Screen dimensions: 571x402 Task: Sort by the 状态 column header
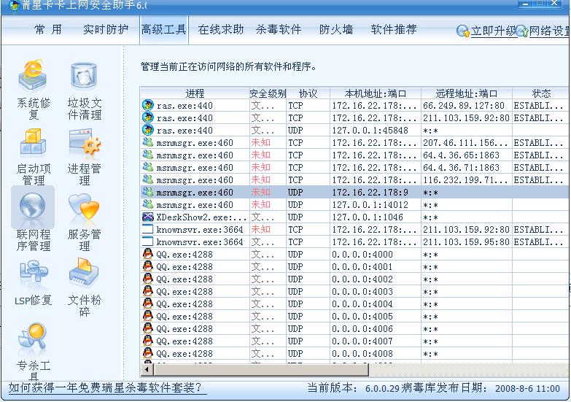point(541,93)
